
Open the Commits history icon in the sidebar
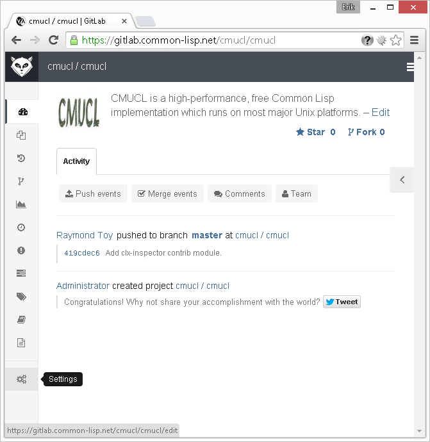click(x=21, y=158)
